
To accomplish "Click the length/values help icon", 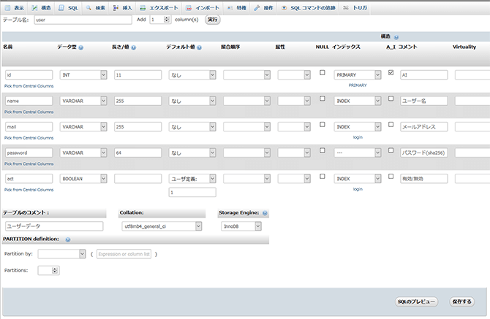I will tap(135, 47).
